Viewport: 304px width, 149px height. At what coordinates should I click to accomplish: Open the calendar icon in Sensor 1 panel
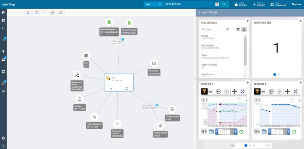pos(211,132)
